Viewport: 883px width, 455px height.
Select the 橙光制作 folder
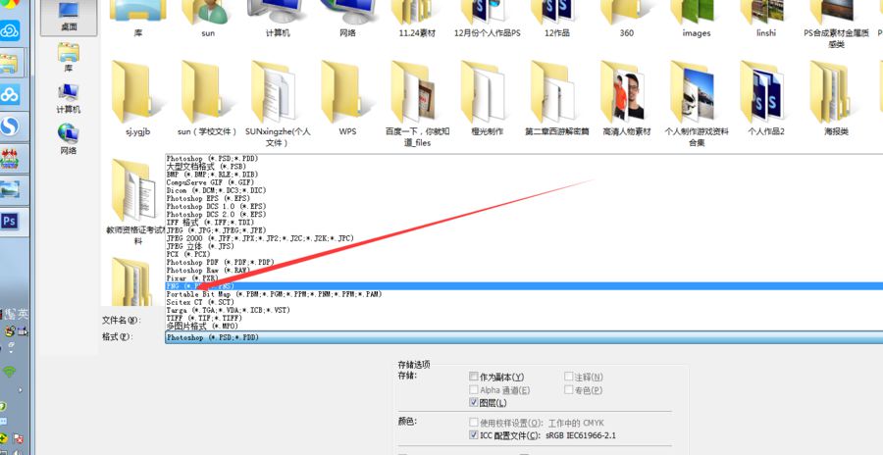487,98
